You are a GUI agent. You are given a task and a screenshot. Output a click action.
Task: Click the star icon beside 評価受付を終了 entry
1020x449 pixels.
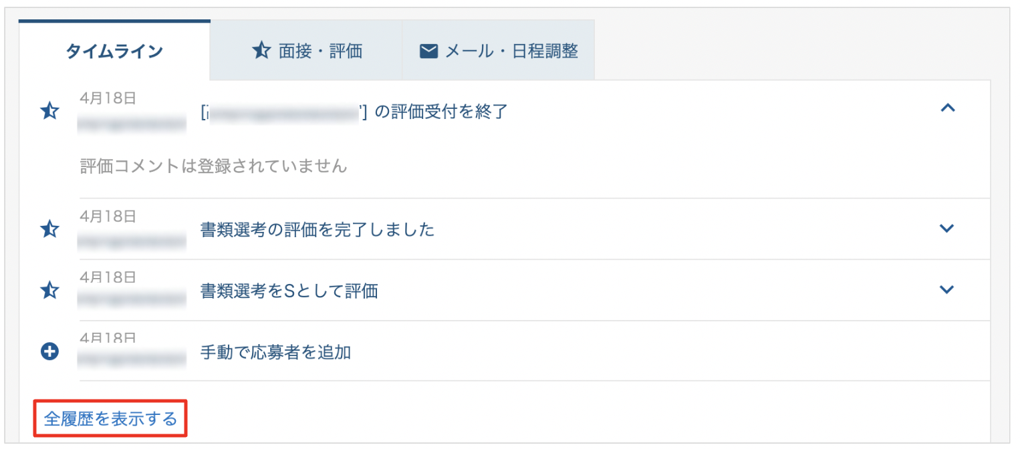click(50, 112)
